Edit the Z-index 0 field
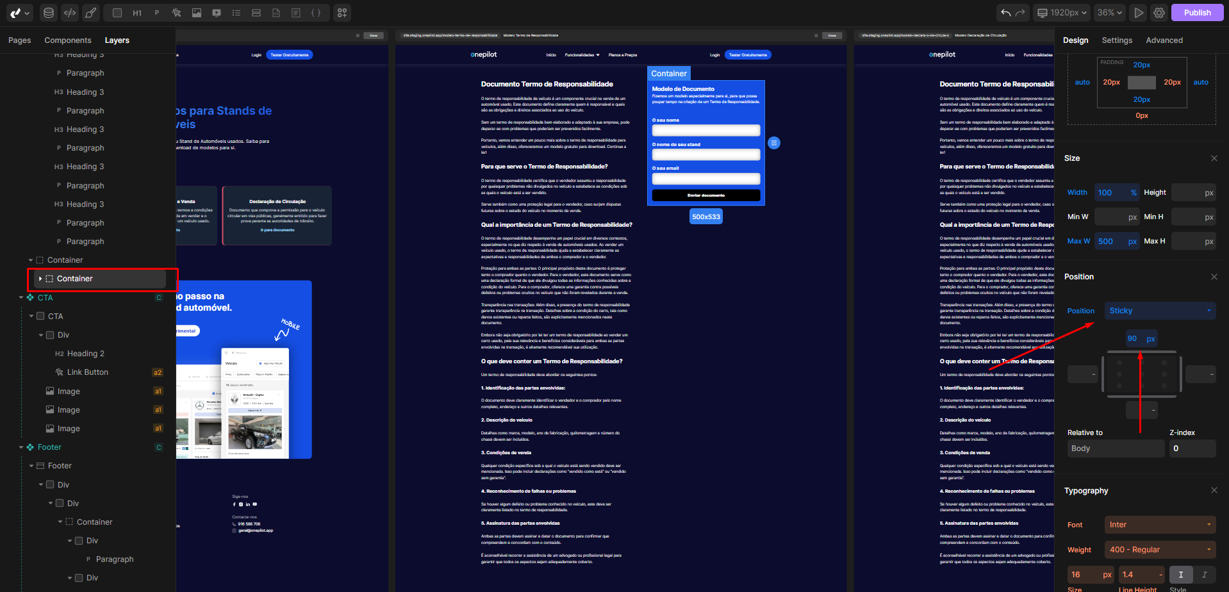This screenshot has height=592, width=1229. click(x=1192, y=448)
